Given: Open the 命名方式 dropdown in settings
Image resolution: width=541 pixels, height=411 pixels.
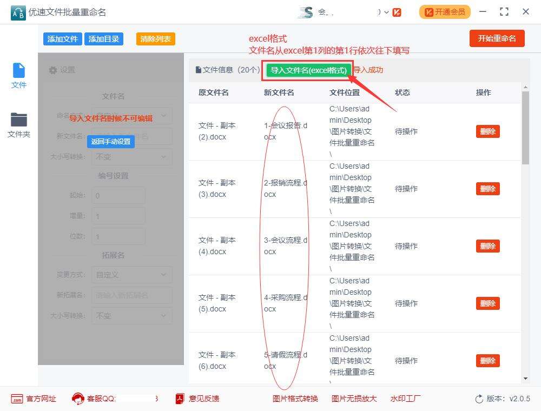Looking at the screenshot, I should pyautogui.click(x=132, y=115).
